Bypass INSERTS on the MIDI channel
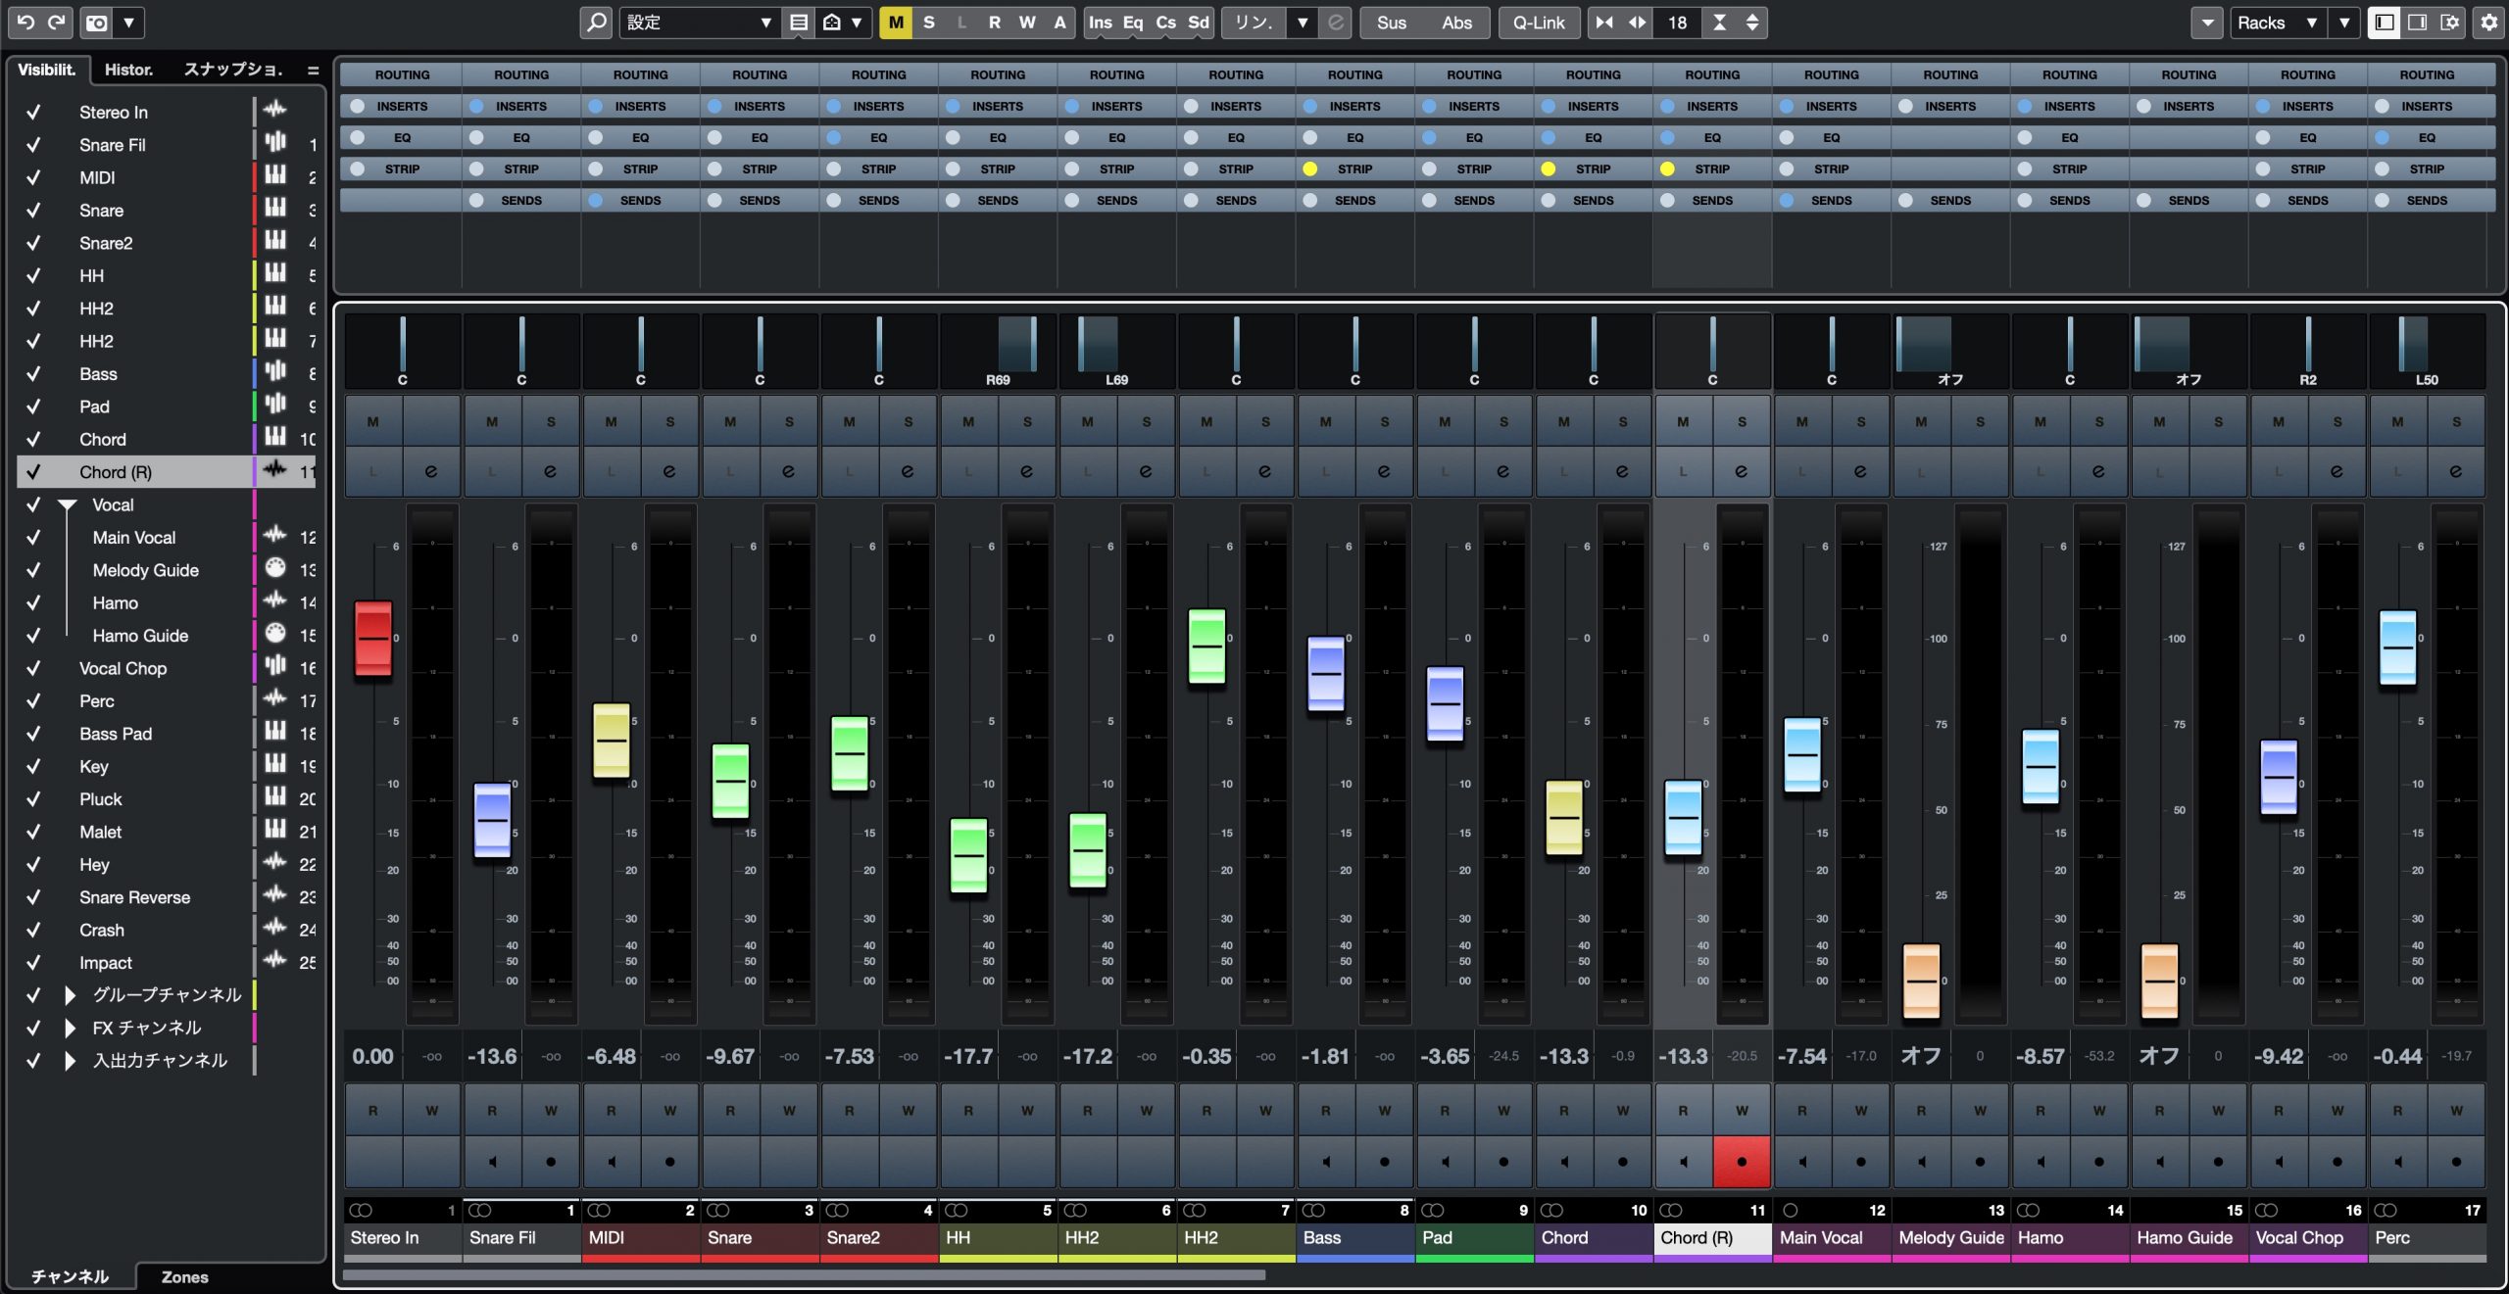The width and height of the screenshot is (2509, 1294). [x=596, y=106]
